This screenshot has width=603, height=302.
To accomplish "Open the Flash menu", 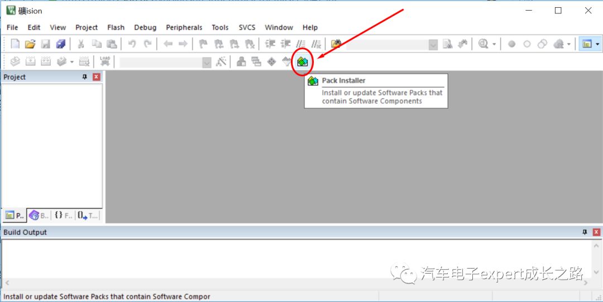I will [x=116, y=27].
